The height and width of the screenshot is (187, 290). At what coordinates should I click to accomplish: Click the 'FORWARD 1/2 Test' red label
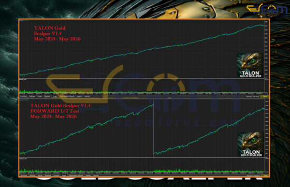[x=55, y=111]
